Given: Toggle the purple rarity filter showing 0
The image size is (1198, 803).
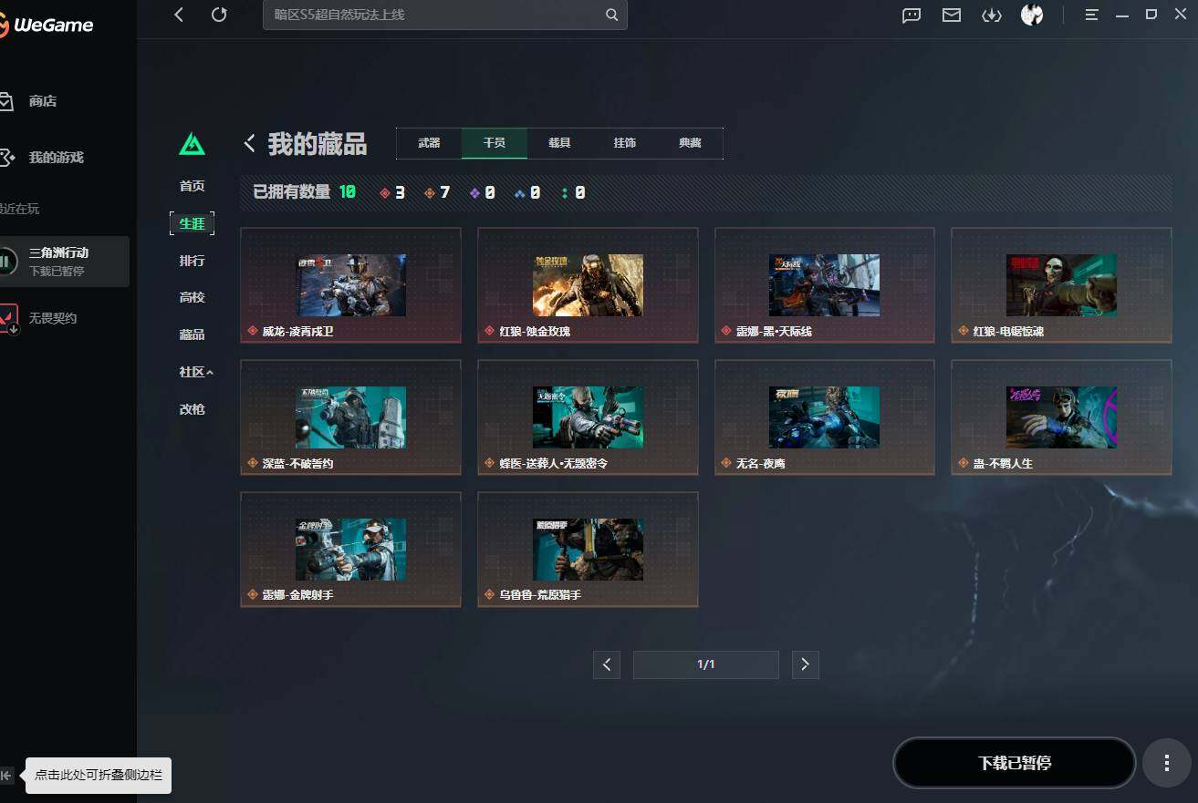Looking at the screenshot, I should pos(483,192).
